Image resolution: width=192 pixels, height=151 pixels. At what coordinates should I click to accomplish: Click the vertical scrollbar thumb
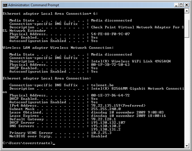pyautogui.click(x=187, y=29)
